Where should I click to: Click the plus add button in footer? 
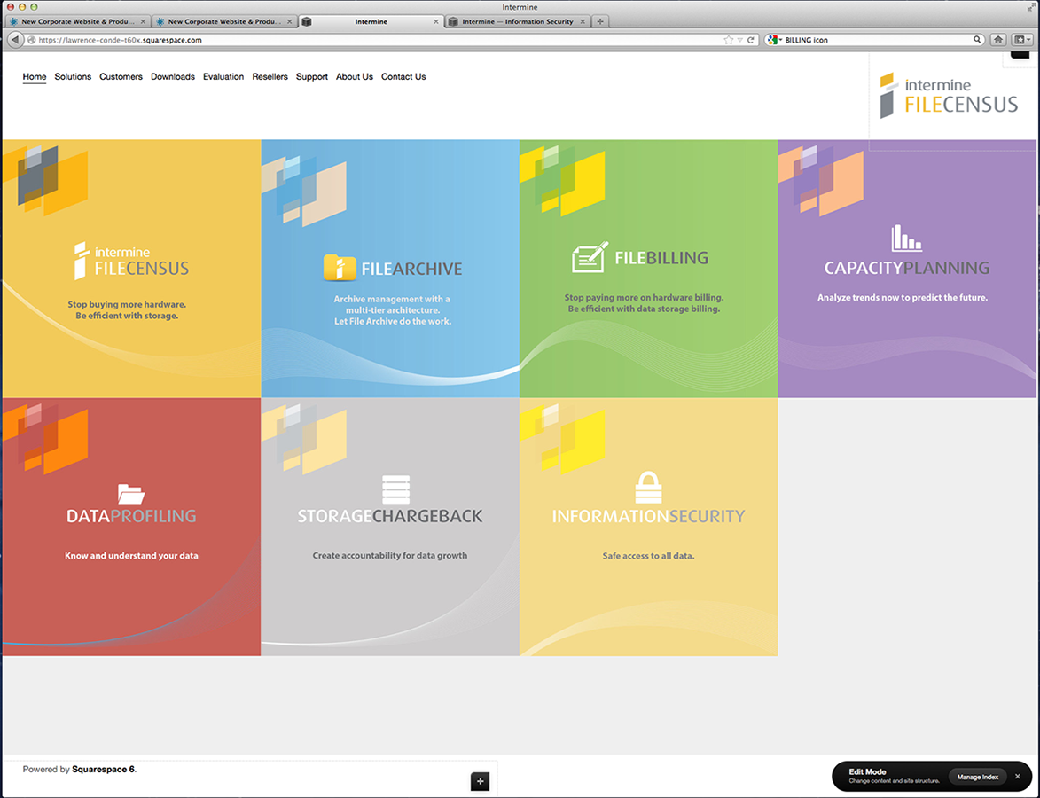(x=481, y=781)
